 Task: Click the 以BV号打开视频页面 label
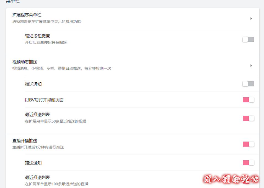tap(44, 100)
